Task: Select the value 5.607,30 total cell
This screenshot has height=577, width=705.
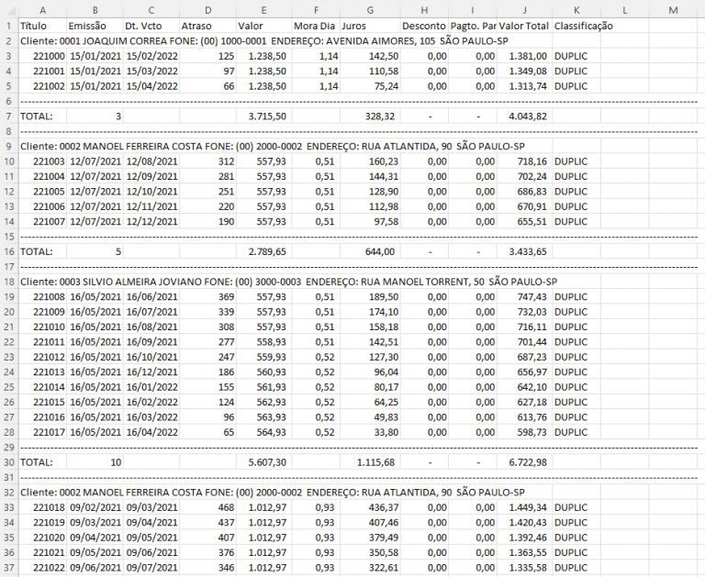Action: 263,462
